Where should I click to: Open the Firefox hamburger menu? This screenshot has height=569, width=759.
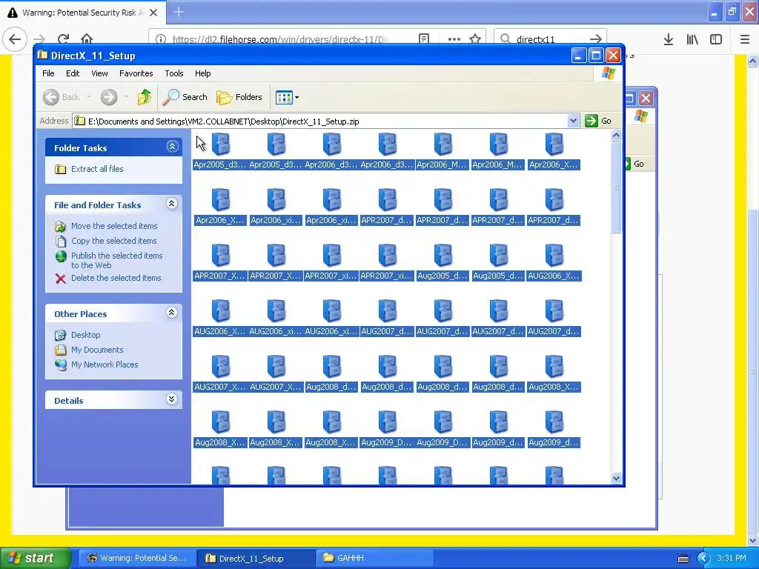point(745,39)
